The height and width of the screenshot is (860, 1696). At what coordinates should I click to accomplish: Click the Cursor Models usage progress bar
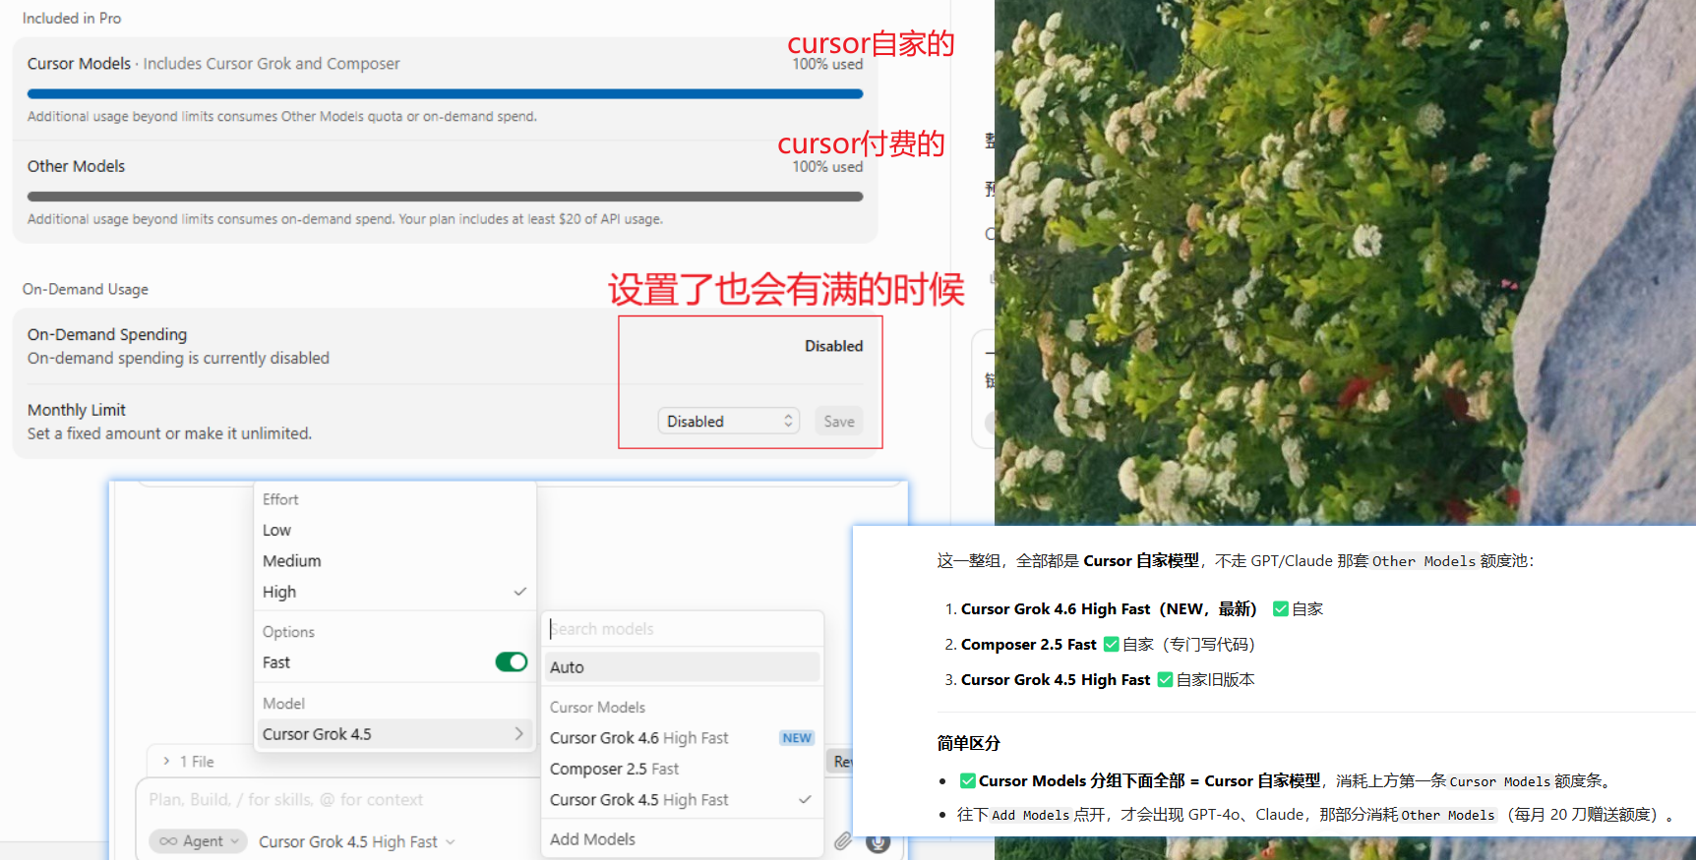pyautogui.click(x=445, y=94)
